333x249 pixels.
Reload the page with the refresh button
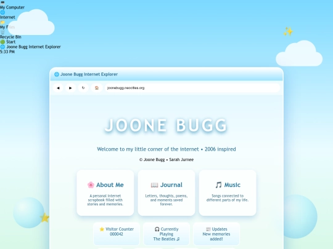[83, 88]
